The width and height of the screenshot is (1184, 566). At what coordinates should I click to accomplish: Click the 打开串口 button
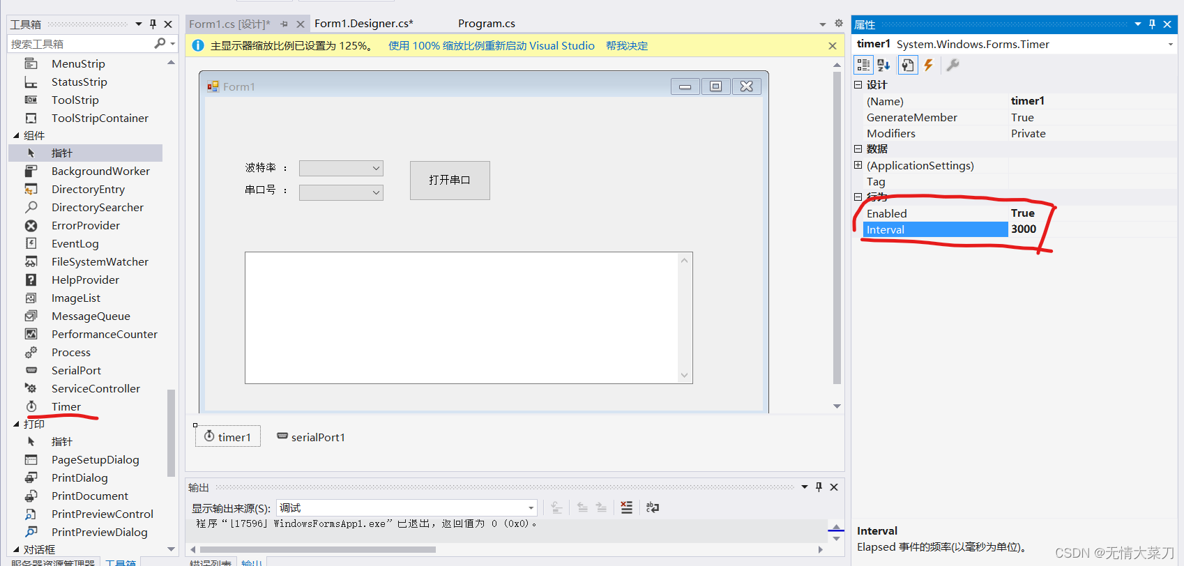click(x=450, y=181)
